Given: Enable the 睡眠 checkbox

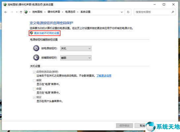Looking at the screenshot, I should tap(34, 81).
